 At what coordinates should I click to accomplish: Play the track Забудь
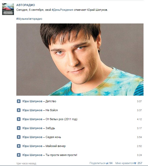tap(19, 128)
